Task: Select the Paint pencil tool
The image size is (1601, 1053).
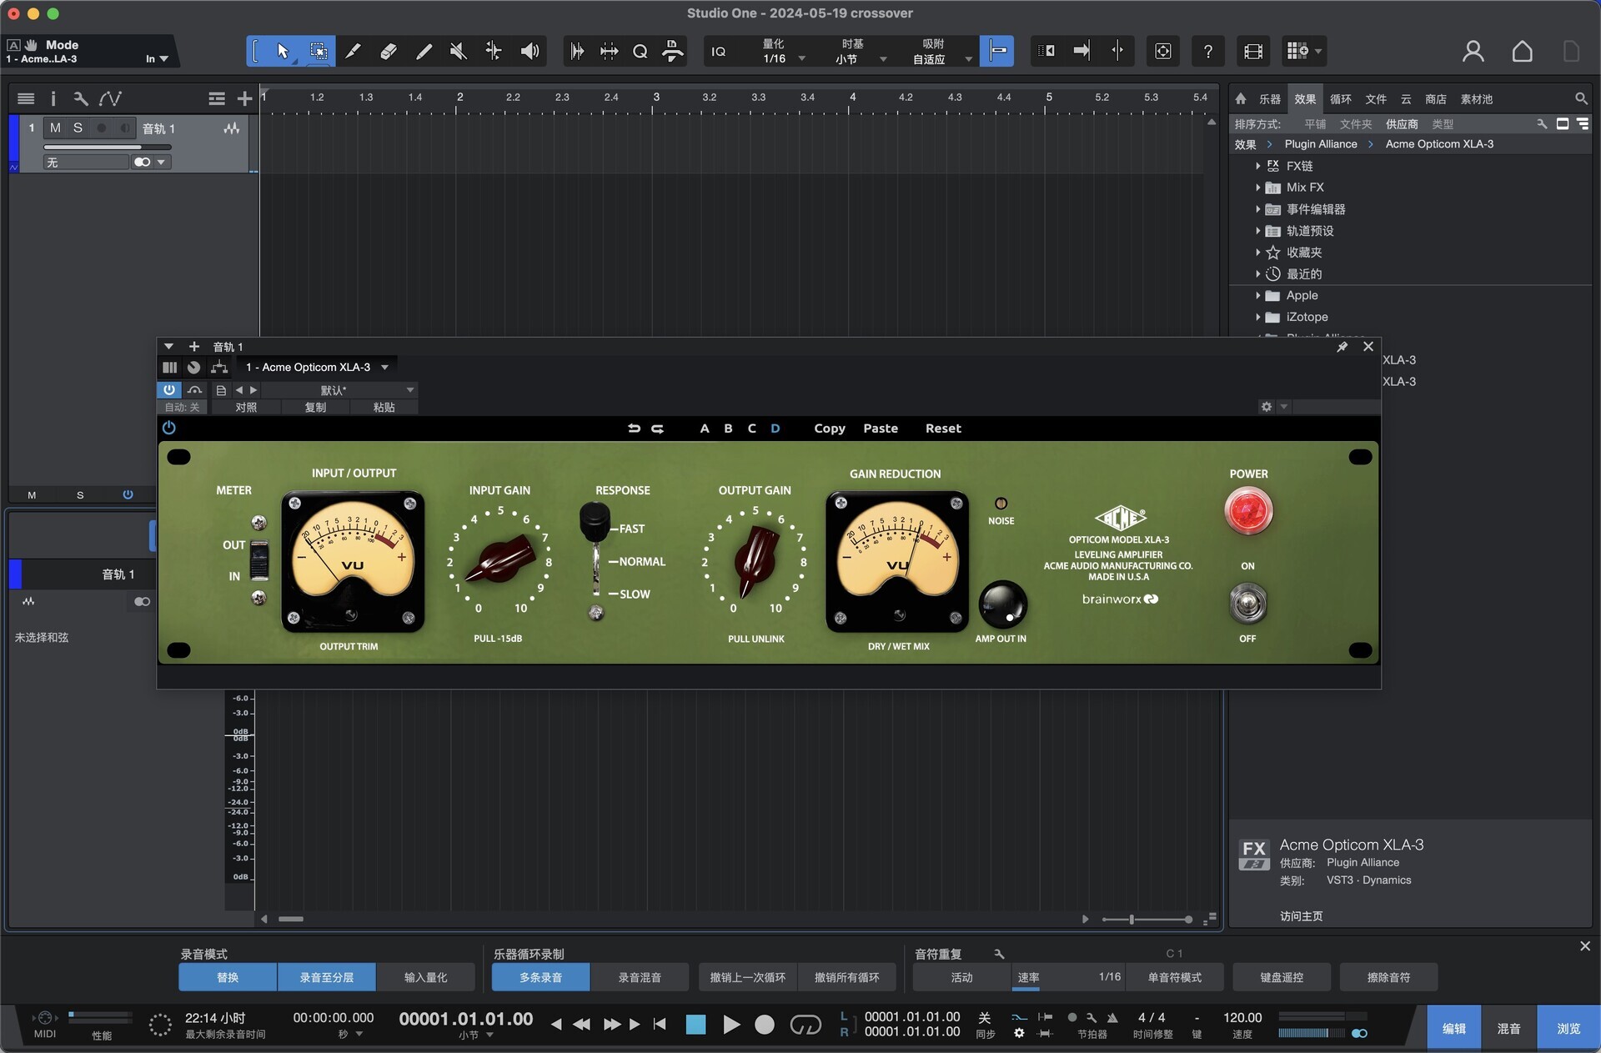Action: [x=424, y=52]
